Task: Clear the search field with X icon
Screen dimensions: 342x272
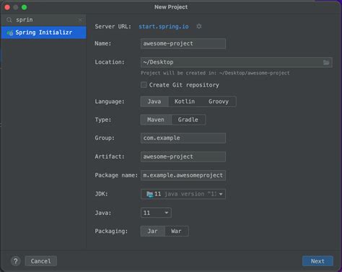Action: [x=80, y=19]
